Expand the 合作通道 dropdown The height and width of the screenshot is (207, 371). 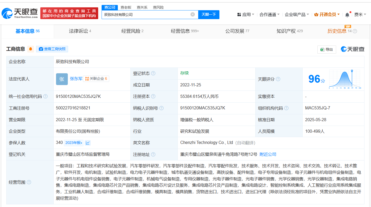(x=269, y=15)
